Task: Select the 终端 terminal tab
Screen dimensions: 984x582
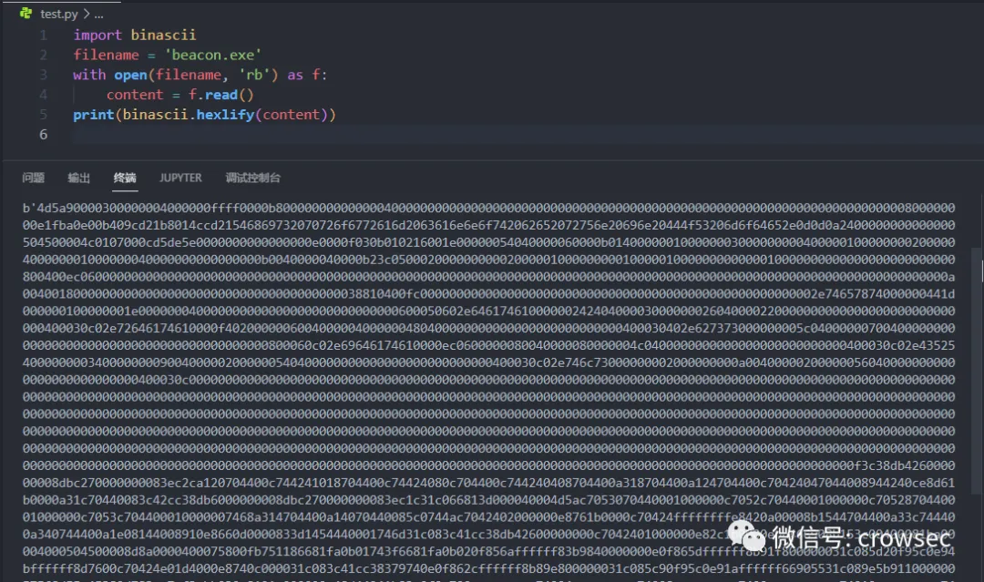Action: [x=125, y=179]
